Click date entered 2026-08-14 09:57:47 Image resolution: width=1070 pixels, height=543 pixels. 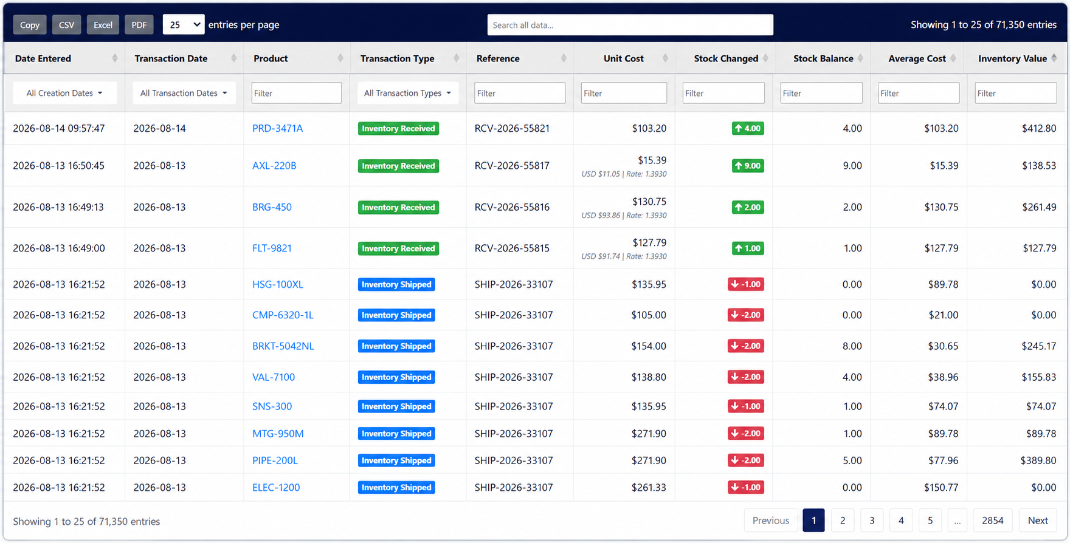click(59, 128)
